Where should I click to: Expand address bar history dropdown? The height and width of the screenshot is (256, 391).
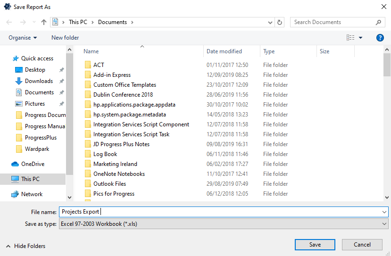coord(270,23)
